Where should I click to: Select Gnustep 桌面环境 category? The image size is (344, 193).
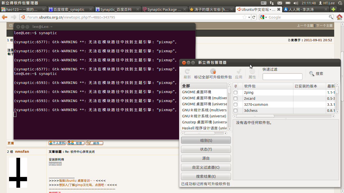coord(204,122)
